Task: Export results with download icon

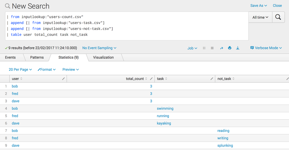Action: click(238, 48)
